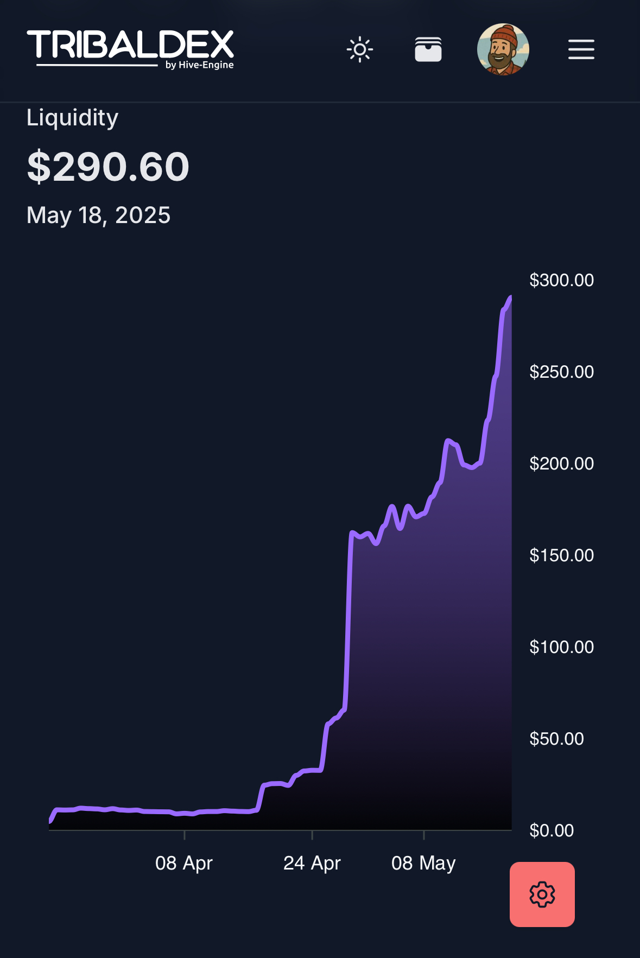Click the $300.00 y-axis label
The height and width of the screenshot is (958, 640).
562,280
